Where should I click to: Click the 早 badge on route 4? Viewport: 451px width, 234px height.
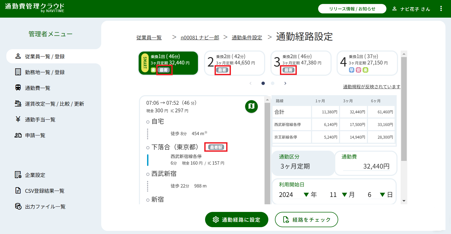coord(351,70)
